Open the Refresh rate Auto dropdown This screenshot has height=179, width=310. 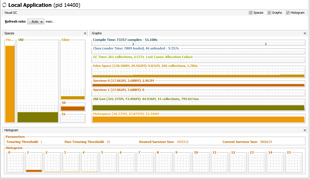(36, 21)
